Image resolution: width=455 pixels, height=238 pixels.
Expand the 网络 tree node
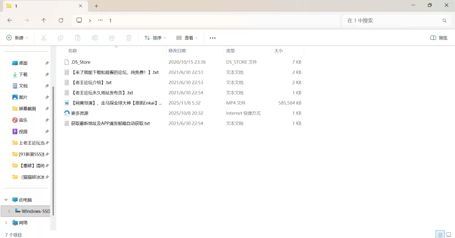pos(6,223)
